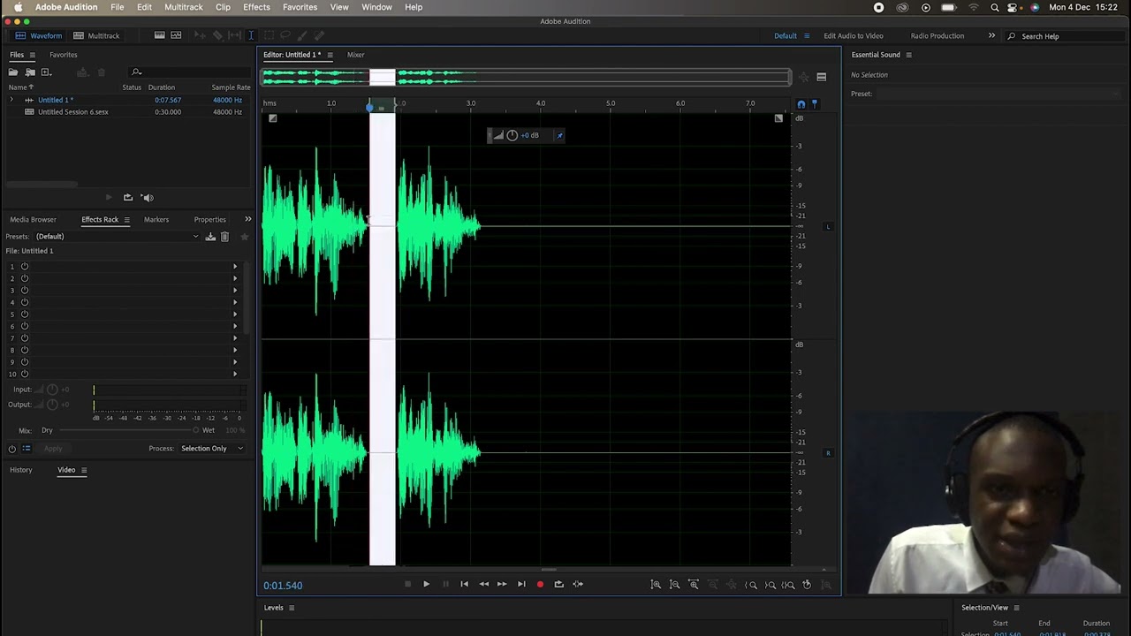
Task: Click the import file icon
Action: 30,72
